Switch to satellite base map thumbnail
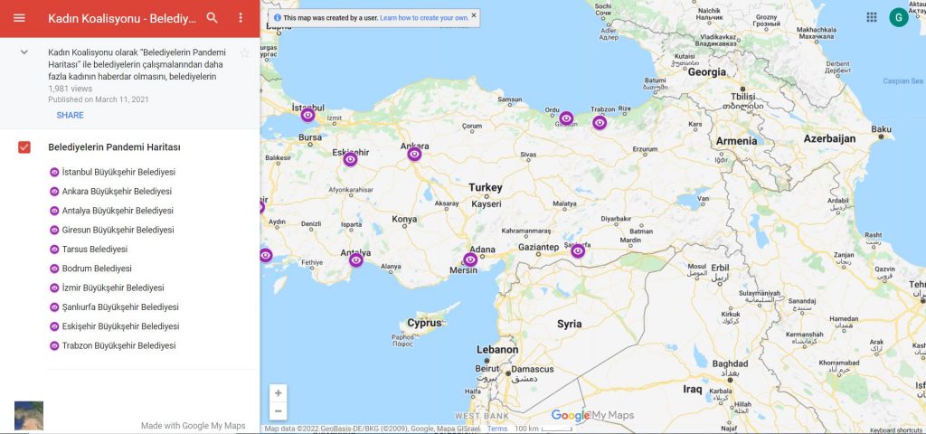The image size is (926, 434). [29, 416]
